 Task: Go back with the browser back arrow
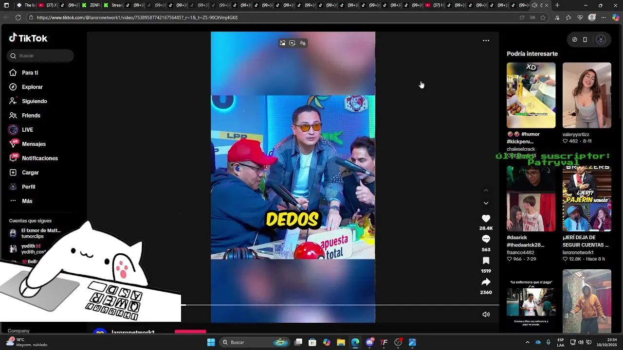pyautogui.click(x=6, y=17)
